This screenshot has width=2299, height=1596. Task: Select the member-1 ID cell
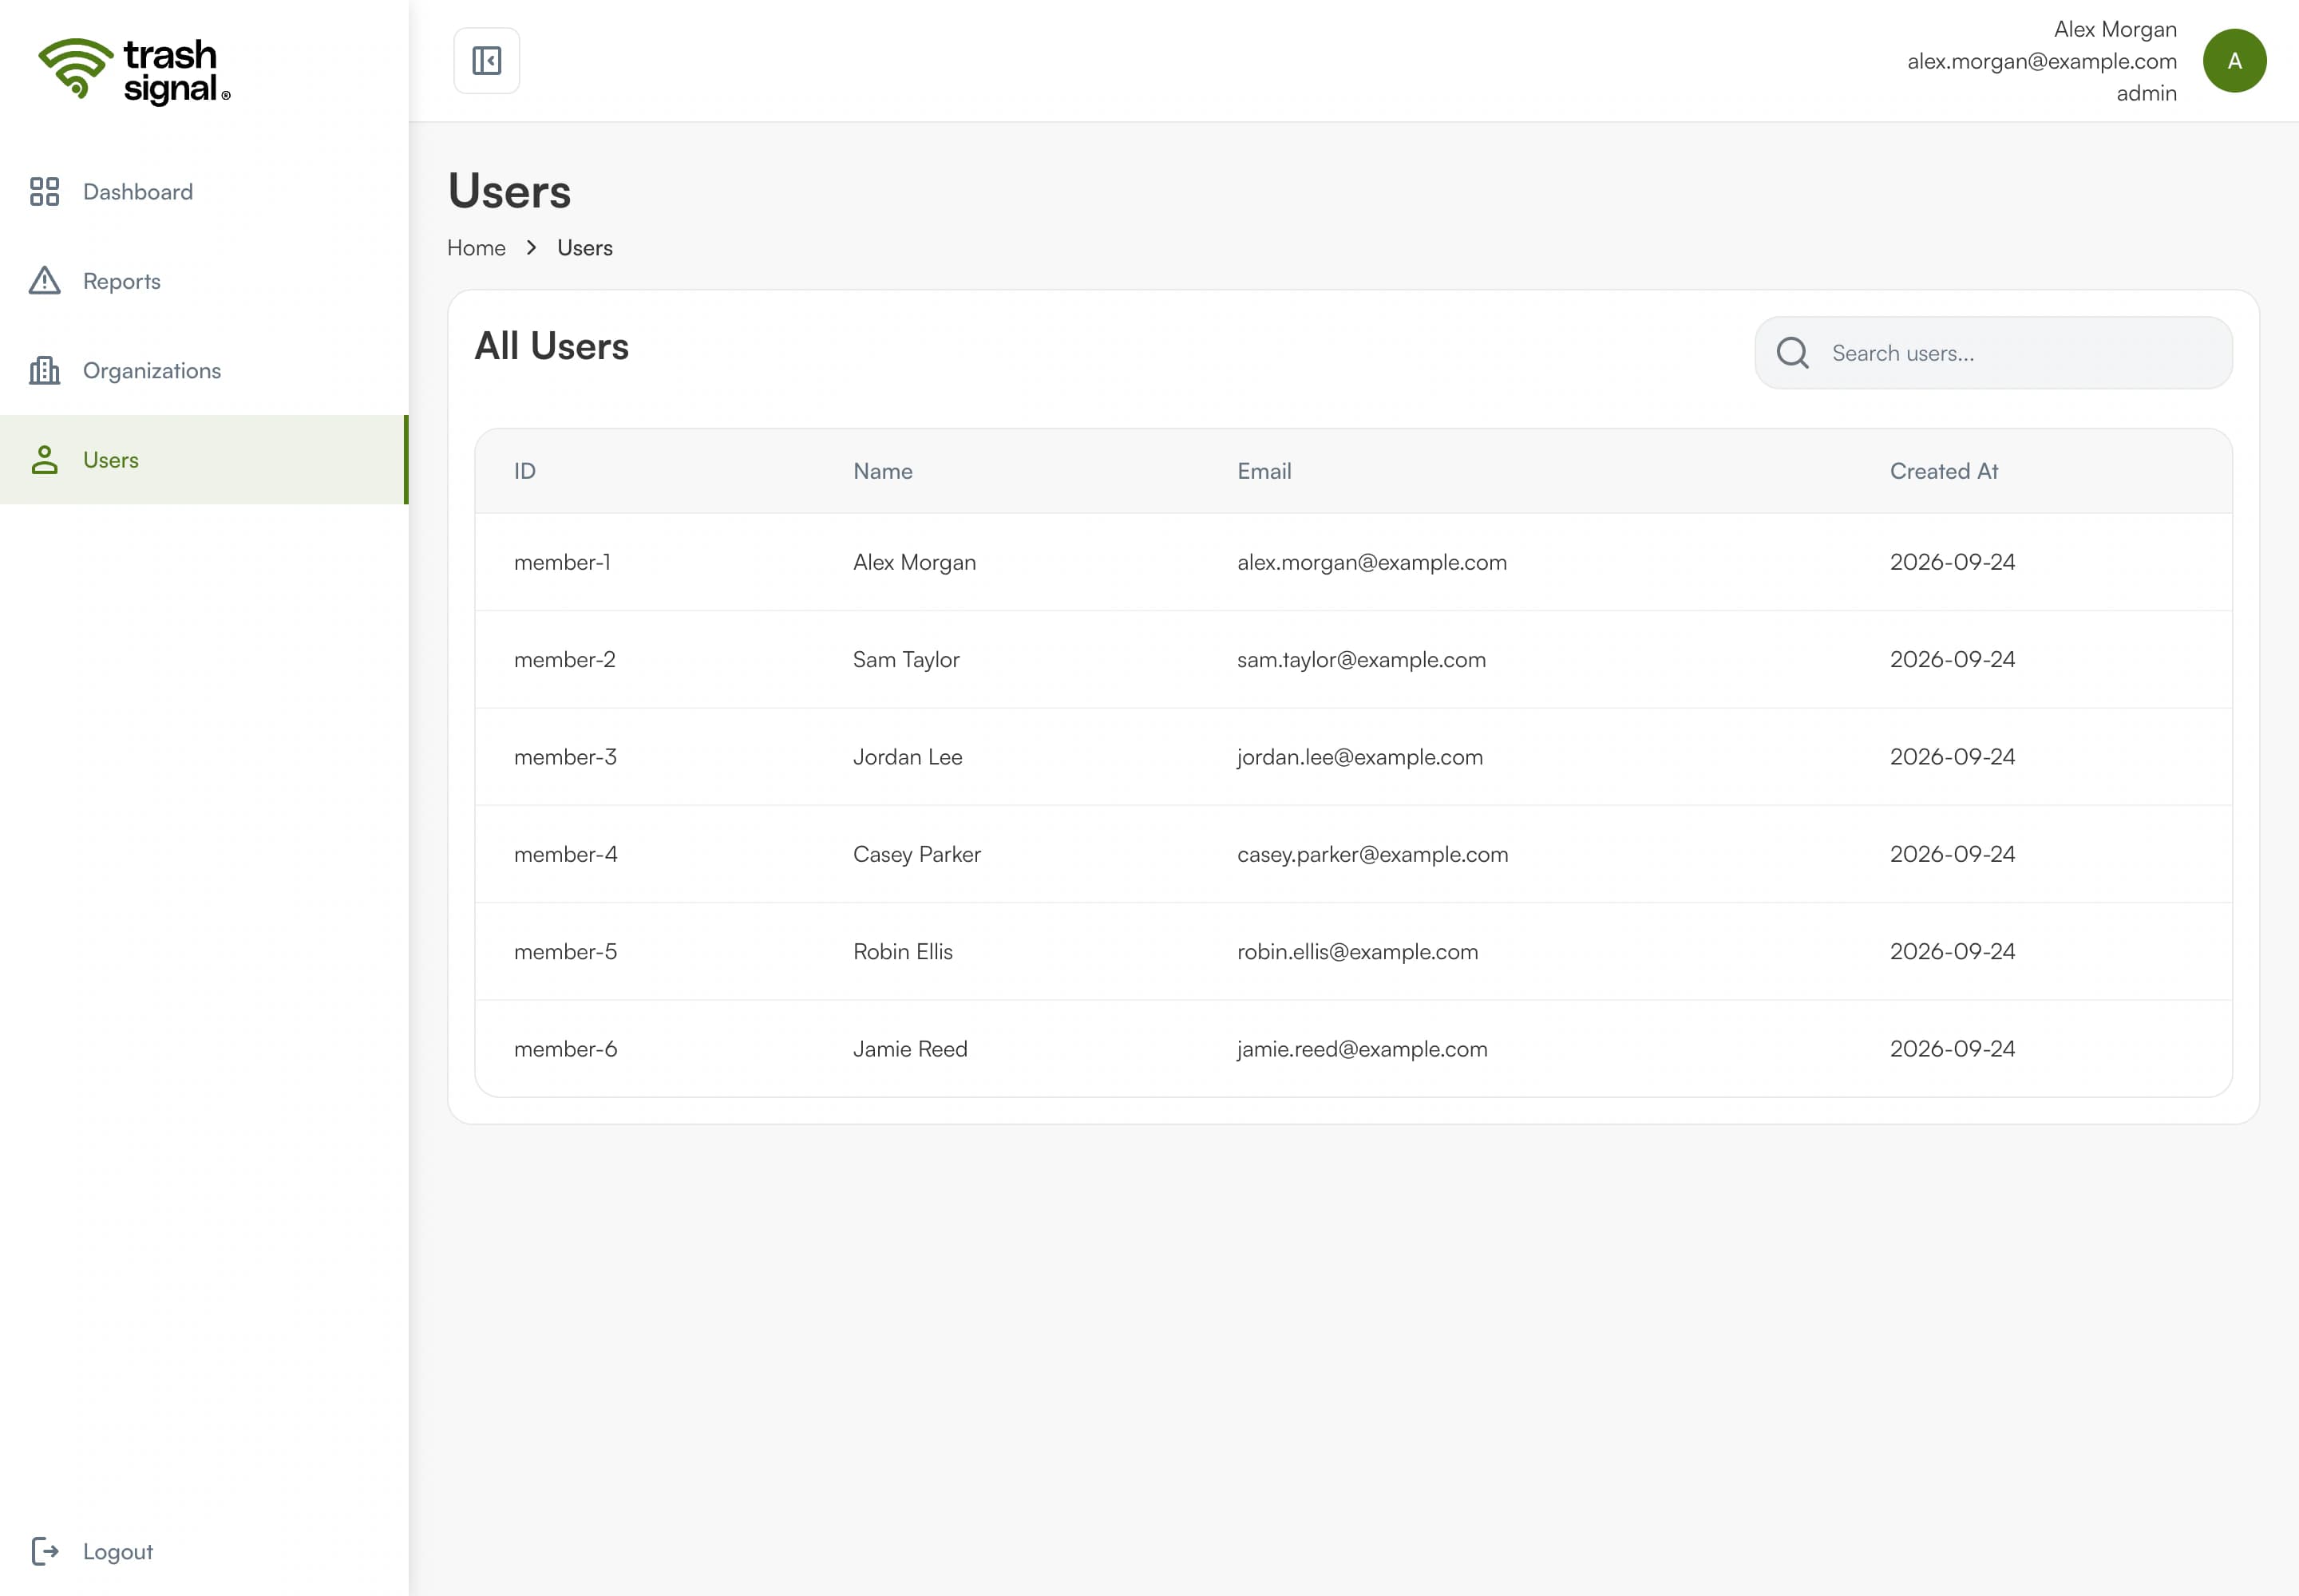coord(562,562)
